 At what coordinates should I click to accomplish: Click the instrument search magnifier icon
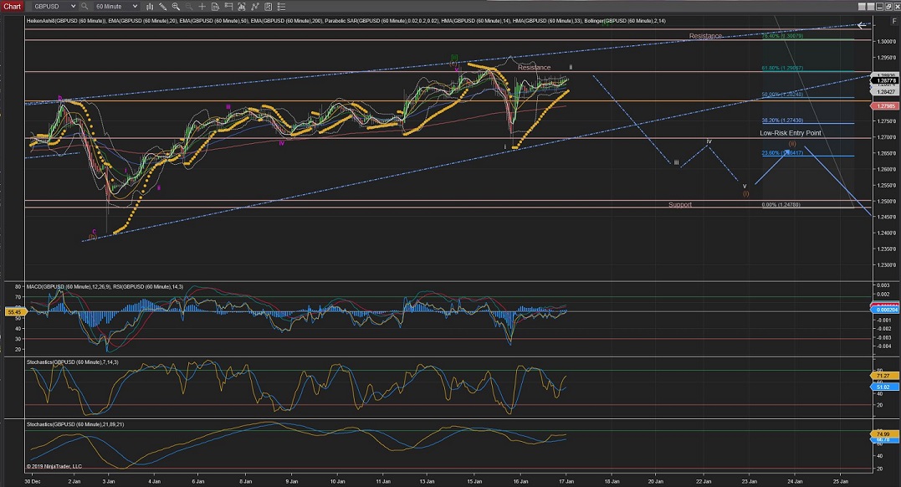84,6
